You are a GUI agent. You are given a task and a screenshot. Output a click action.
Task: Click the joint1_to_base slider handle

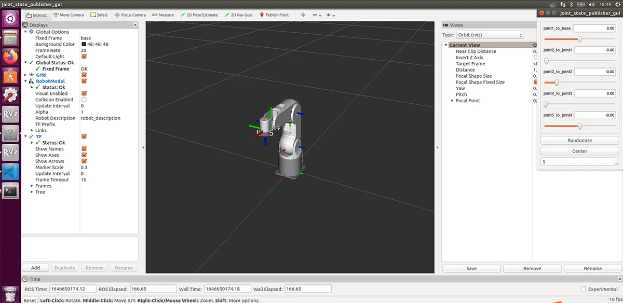point(580,39)
